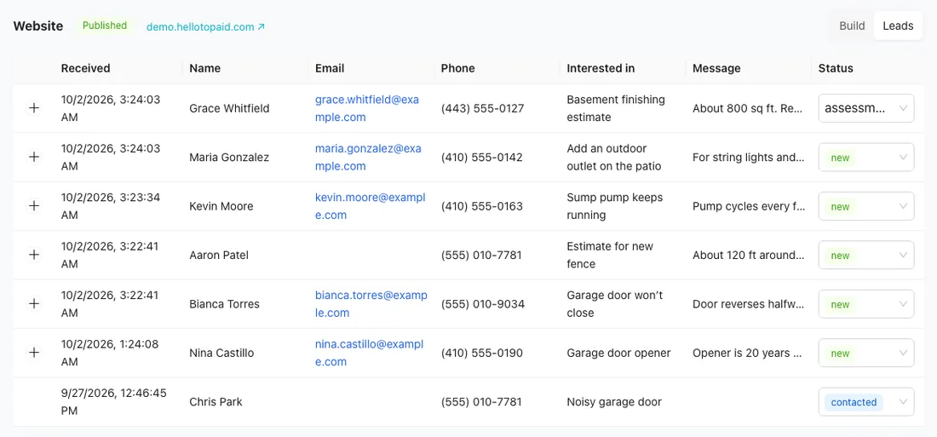Image resolution: width=937 pixels, height=437 pixels.
Task: Click phone number (410) 555-0190
Action: click(x=481, y=354)
